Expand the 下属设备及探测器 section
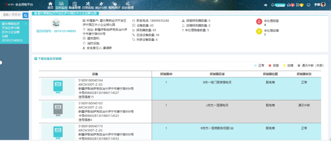 pyautogui.click(x=48, y=59)
